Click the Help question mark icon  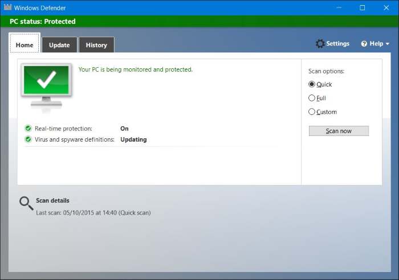tap(364, 44)
